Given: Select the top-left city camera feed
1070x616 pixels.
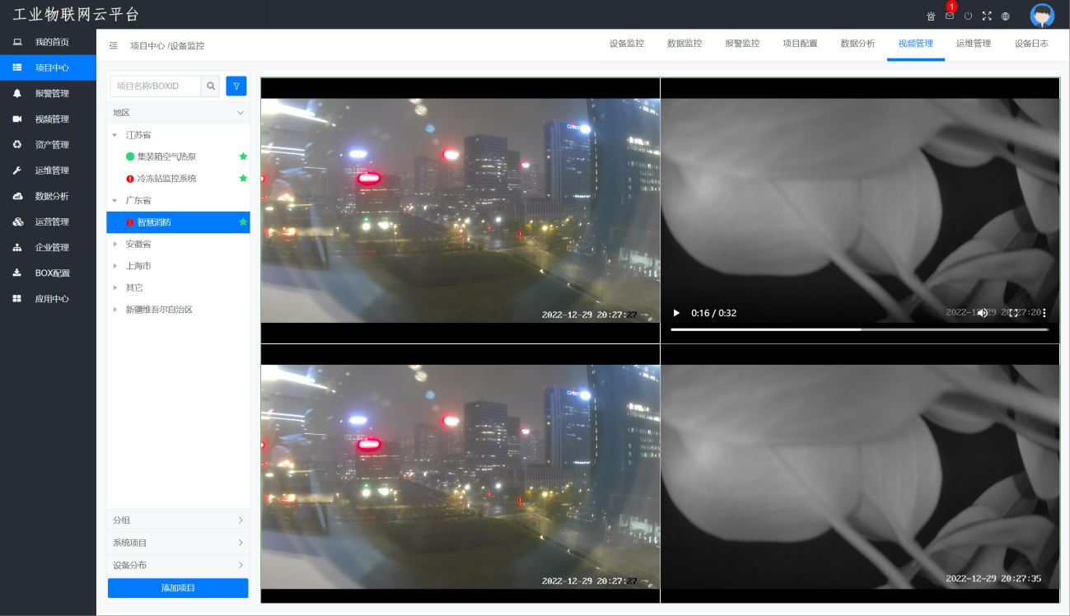Looking at the screenshot, I should [460, 211].
